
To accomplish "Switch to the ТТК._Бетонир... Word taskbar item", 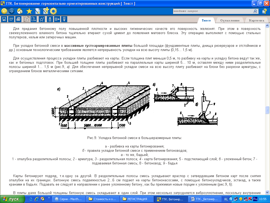I will coord(204,199).
